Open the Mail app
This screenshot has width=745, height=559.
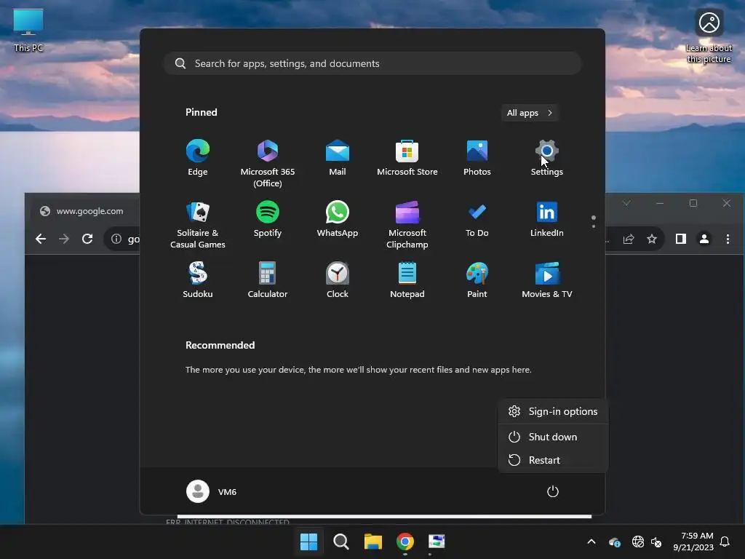338,158
